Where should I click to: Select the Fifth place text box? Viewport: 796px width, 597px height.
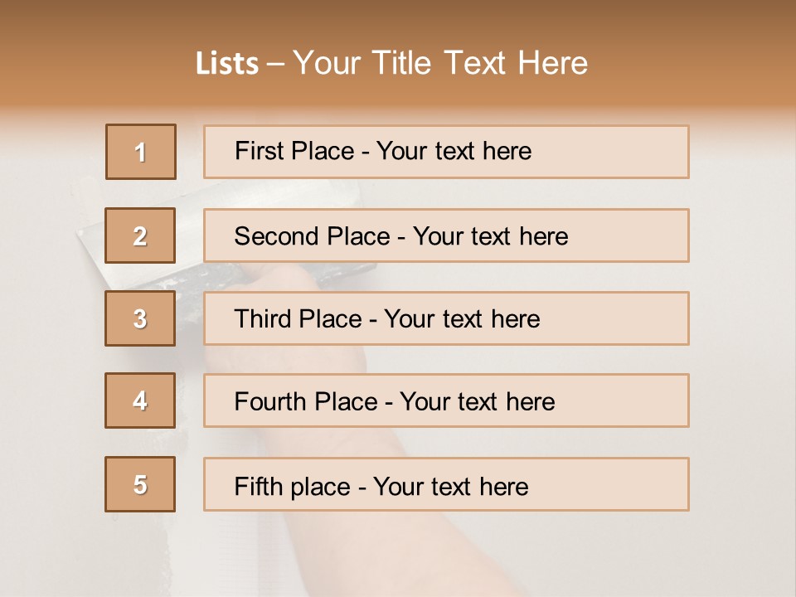coord(446,485)
